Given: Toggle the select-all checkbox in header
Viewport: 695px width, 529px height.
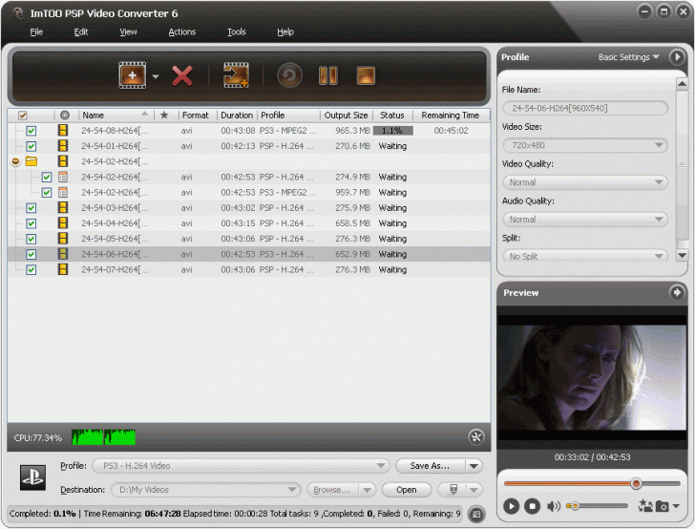Looking at the screenshot, I should click(x=23, y=116).
